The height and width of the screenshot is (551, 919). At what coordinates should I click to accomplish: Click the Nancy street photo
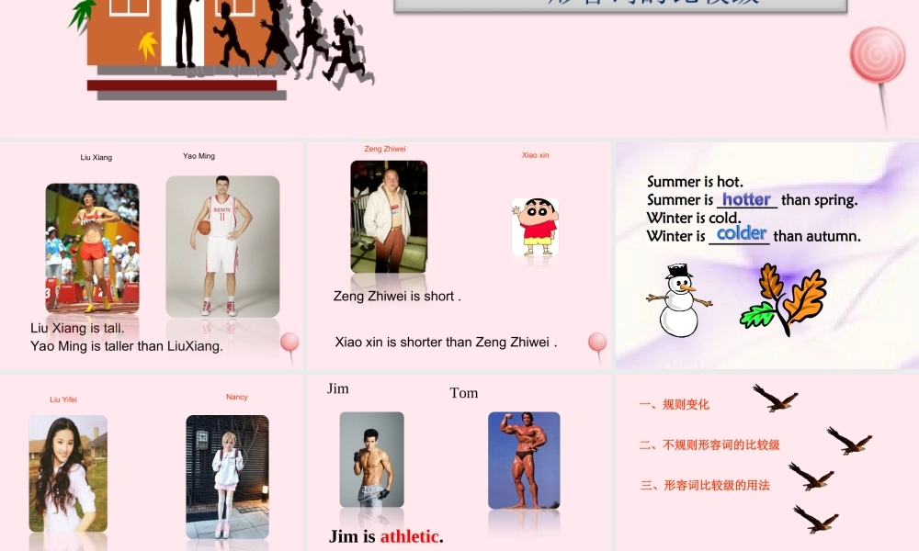(227, 477)
